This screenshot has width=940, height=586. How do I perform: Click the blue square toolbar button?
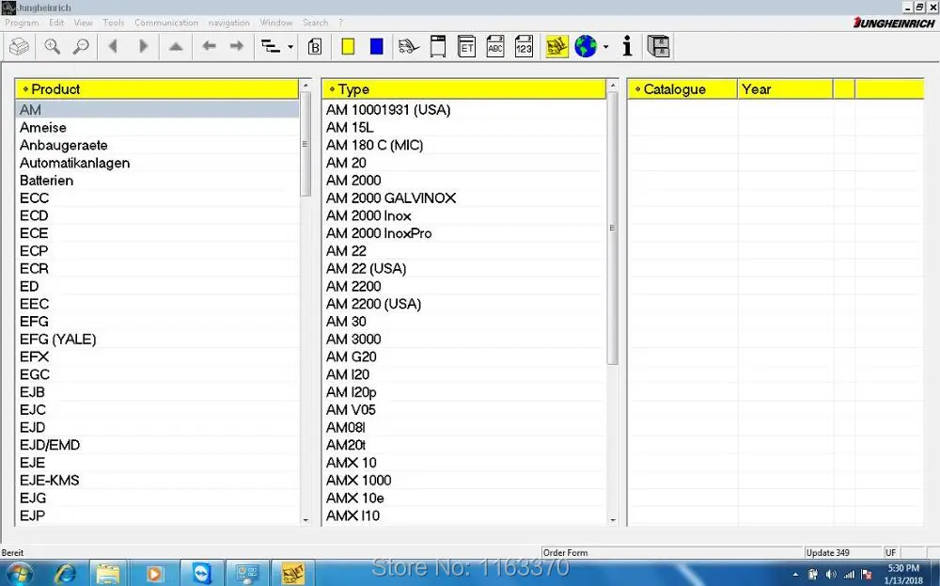(377, 46)
